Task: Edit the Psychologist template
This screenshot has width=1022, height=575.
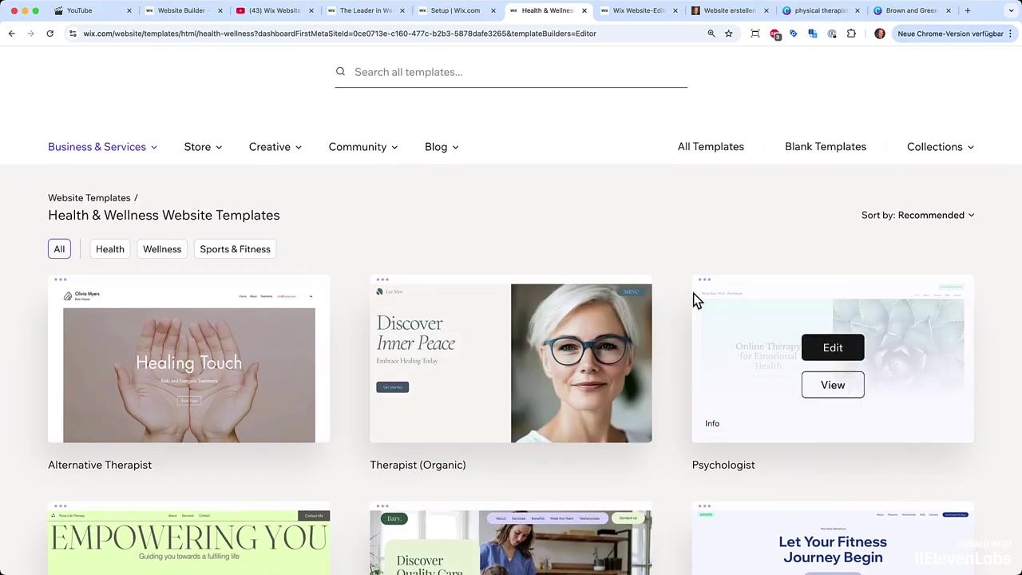Action: click(833, 347)
